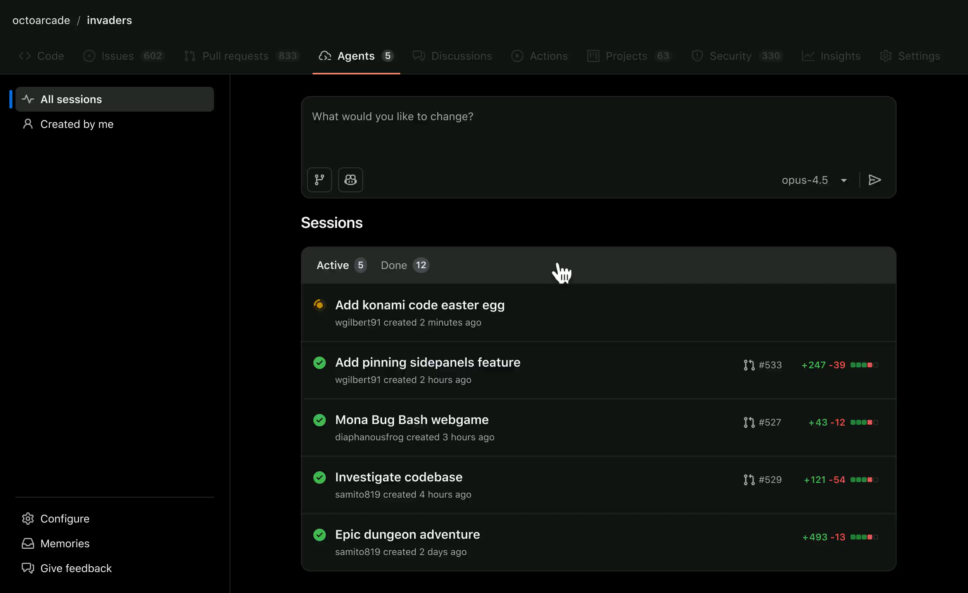Viewport: 968px width, 593px height.
Task: Show the Active sessions tab
Action: click(341, 265)
